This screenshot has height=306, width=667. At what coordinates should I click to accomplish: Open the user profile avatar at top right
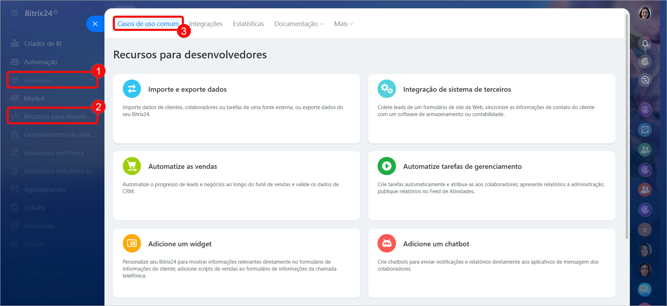tap(645, 13)
